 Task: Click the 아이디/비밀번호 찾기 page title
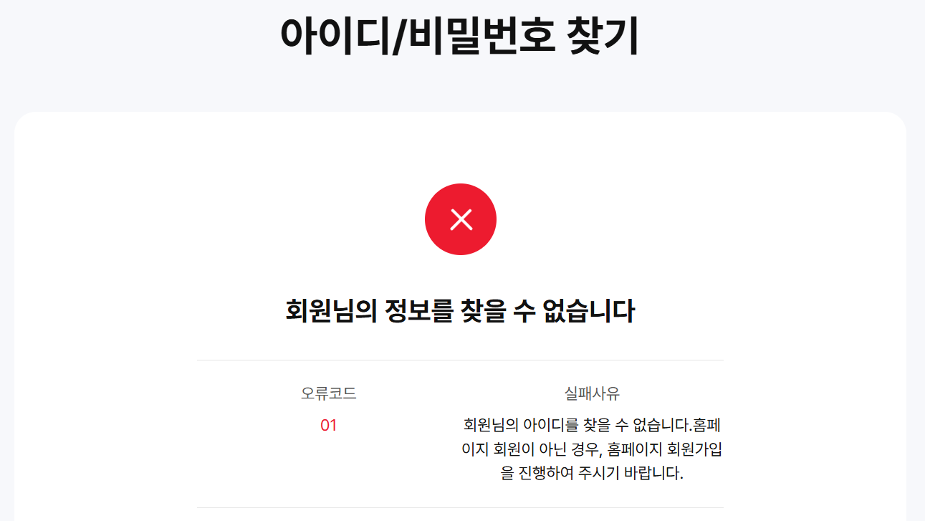click(459, 36)
